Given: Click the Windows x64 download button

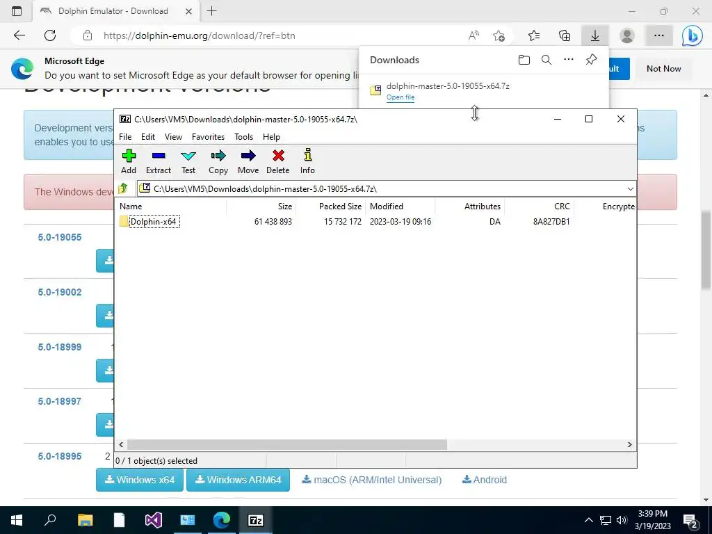Looking at the screenshot, I should pos(139,480).
